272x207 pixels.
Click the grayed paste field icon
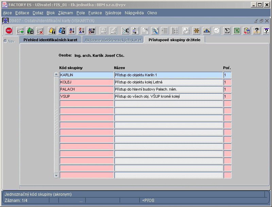tap(145, 31)
